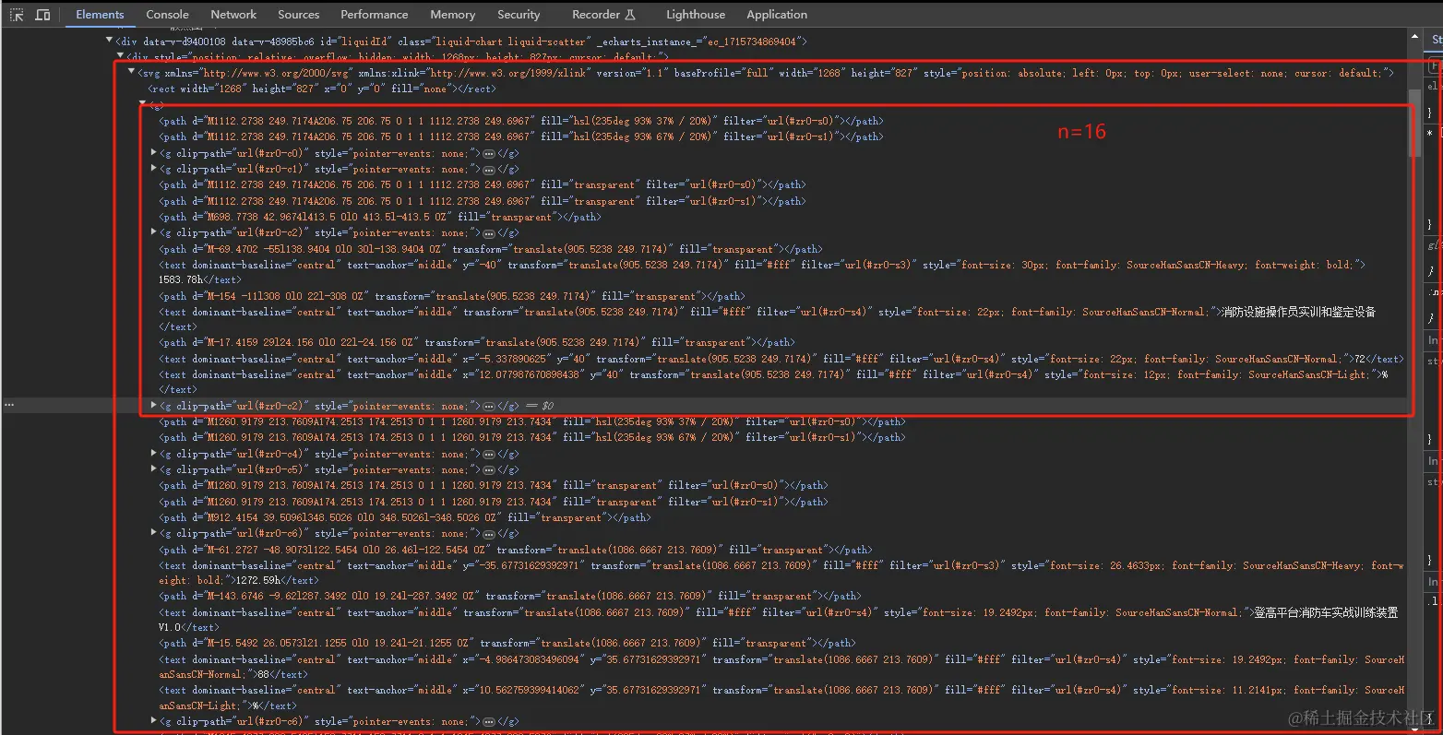Screen dimensions: 1443x735
Task: Expand the g clip-path #zr0-c1 node
Action: tap(153, 169)
